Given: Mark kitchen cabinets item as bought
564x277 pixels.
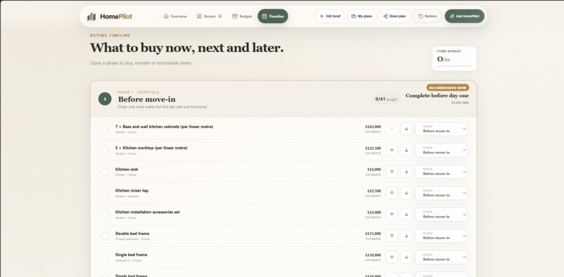Looking at the screenshot, I should tap(105, 129).
